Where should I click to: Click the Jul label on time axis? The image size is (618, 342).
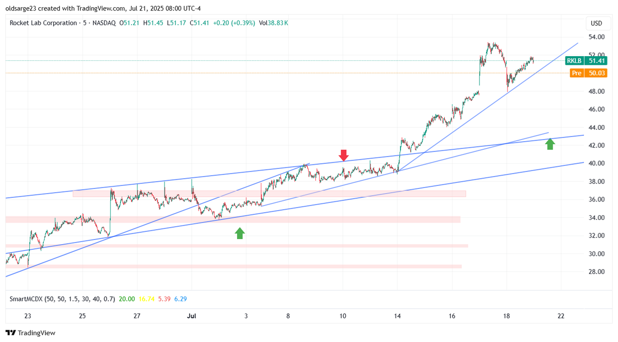(x=192, y=316)
